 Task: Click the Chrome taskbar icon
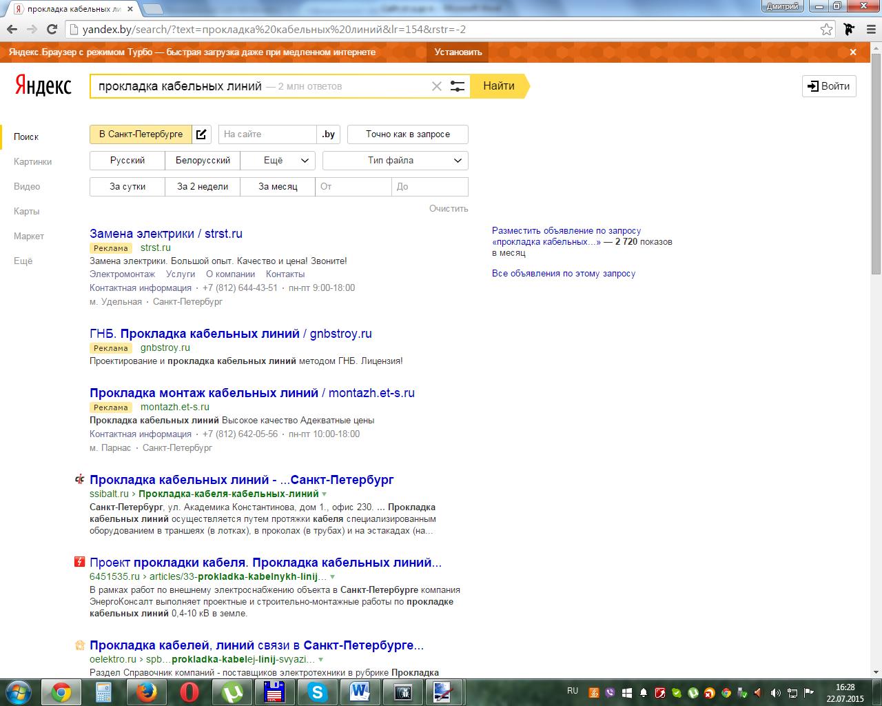point(61,692)
